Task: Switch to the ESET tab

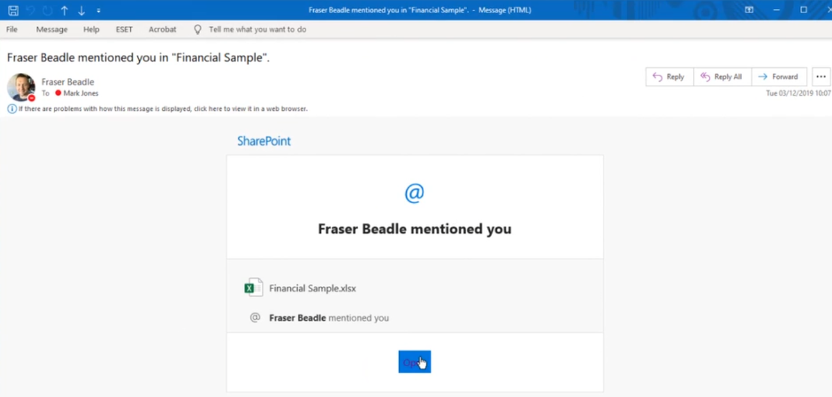Action: 124,29
